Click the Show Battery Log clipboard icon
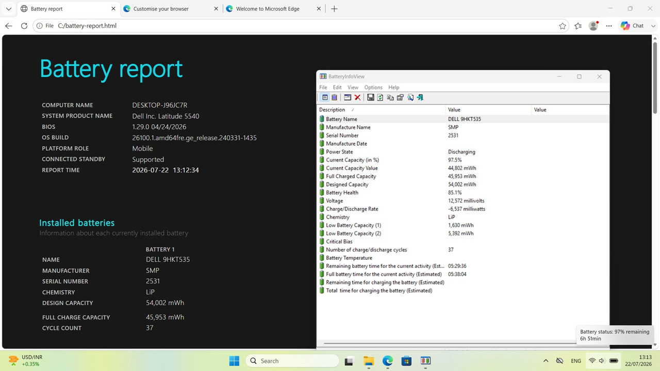 tap(334, 97)
